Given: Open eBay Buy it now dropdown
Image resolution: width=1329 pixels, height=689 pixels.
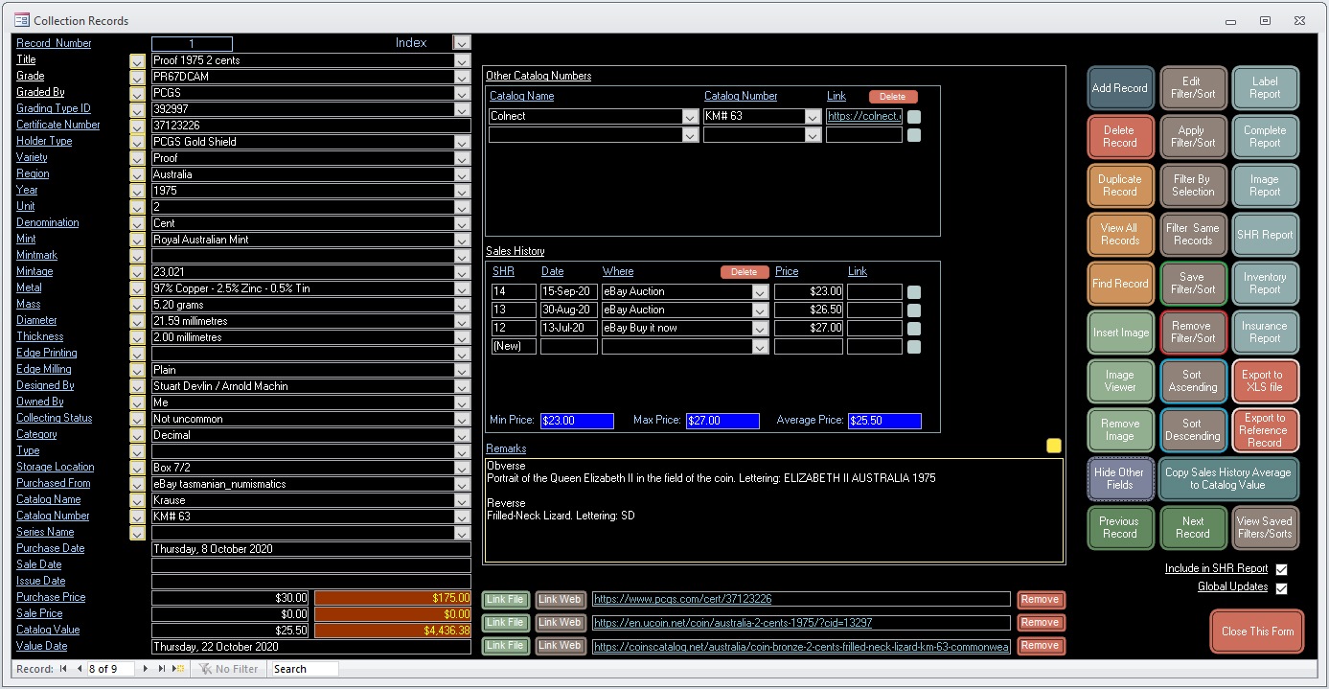Looking at the screenshot, I should click(x=761, y=329).
